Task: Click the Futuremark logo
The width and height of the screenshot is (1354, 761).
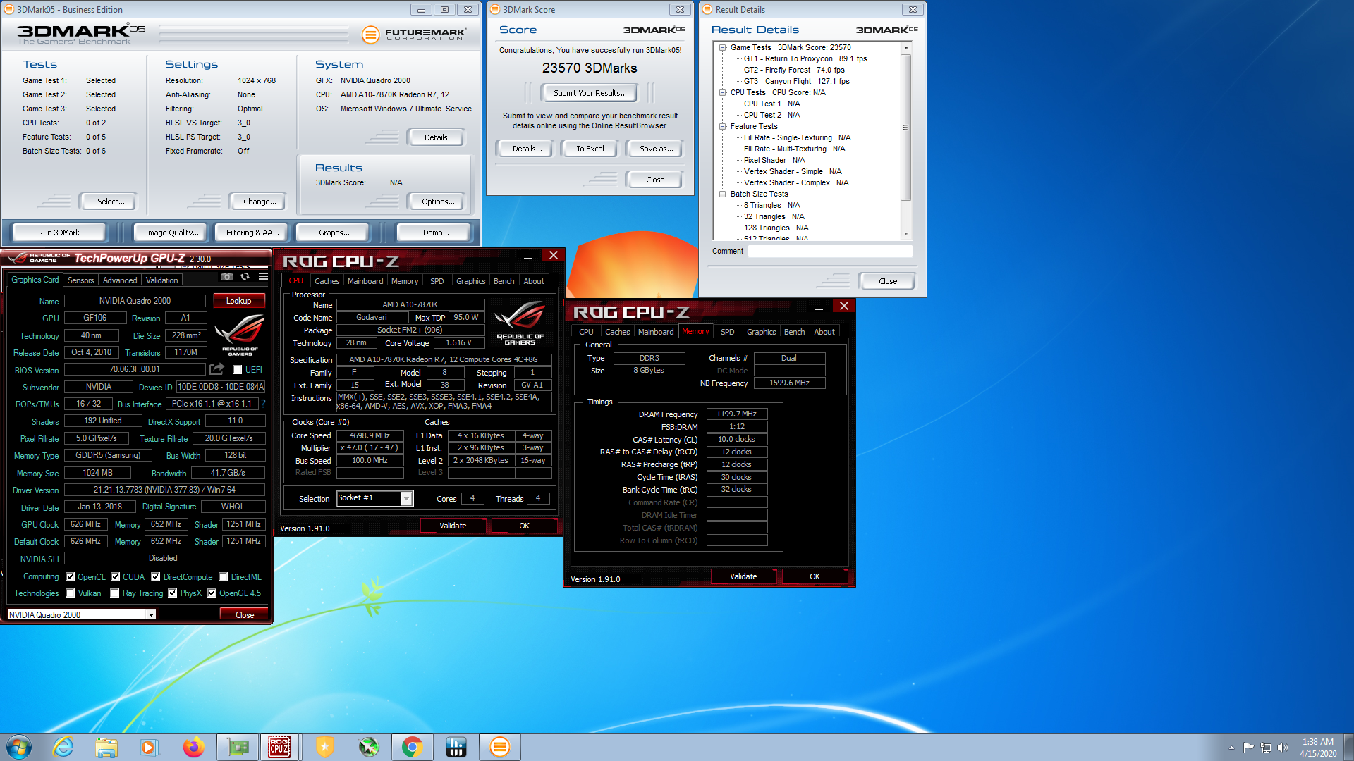Action: (x=413, y=34)
